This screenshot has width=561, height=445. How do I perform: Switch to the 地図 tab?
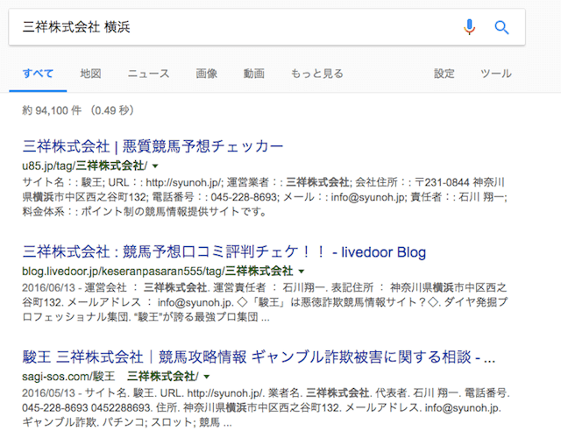point(90,74)
